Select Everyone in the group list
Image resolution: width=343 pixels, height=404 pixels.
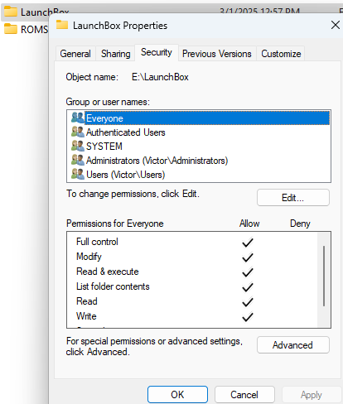[x=207, y=118]
